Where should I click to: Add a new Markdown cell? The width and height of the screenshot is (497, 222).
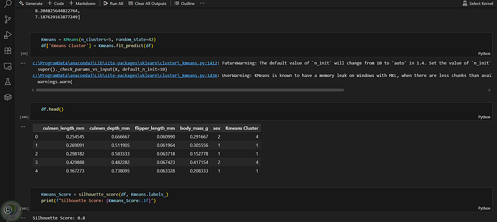pos(82,3)
